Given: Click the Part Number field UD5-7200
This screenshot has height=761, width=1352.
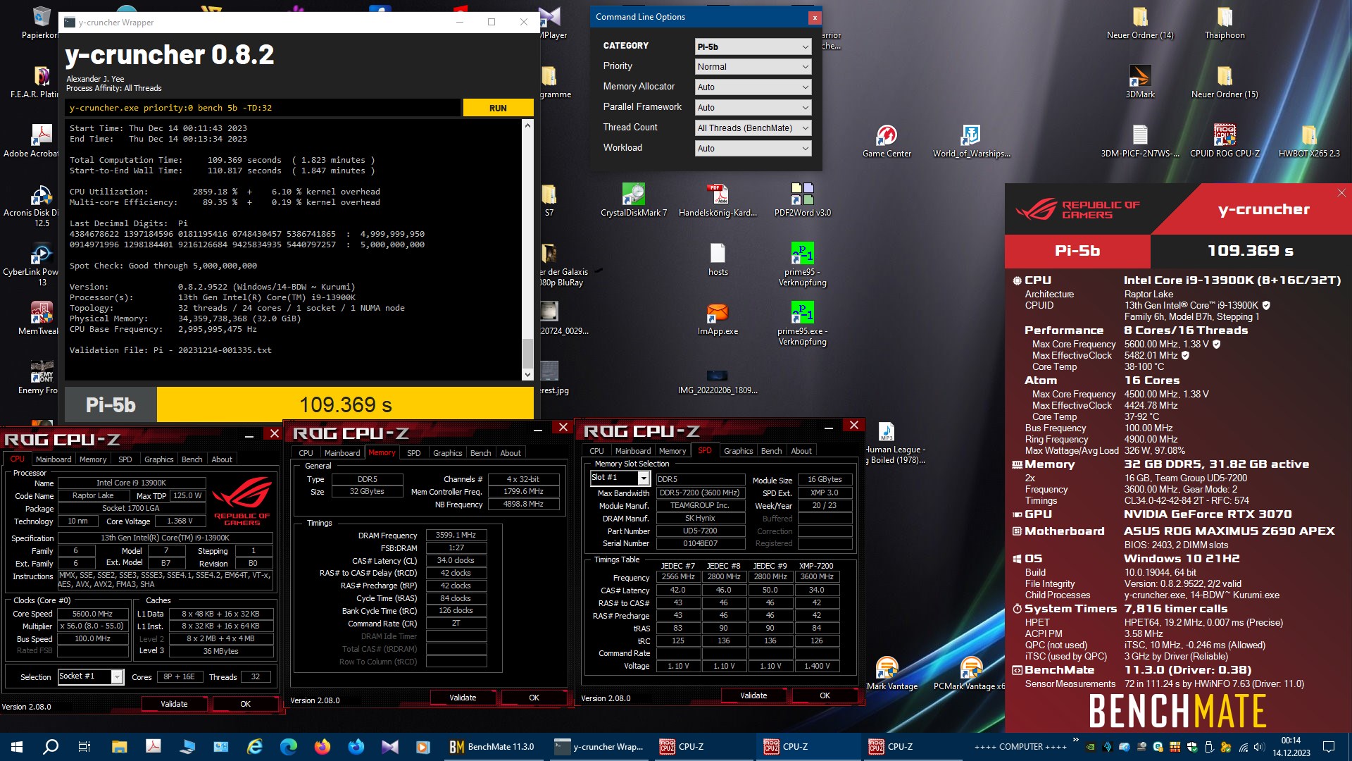Looking at the screenshot, I should click(701, 531).
